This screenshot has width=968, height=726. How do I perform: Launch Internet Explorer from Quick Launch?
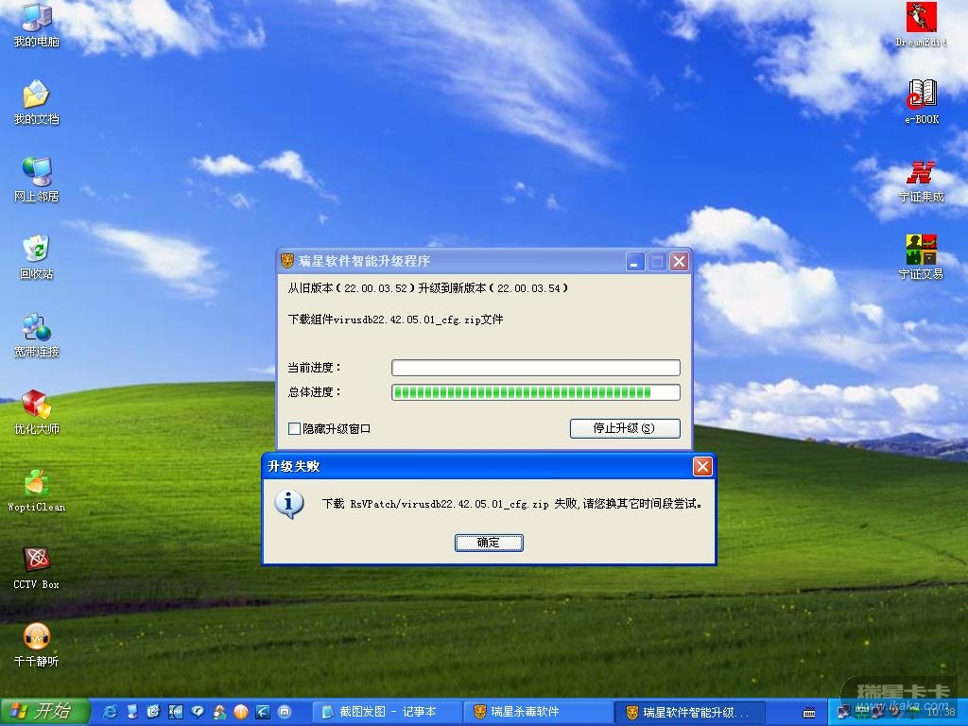click(x=110, y=712)
